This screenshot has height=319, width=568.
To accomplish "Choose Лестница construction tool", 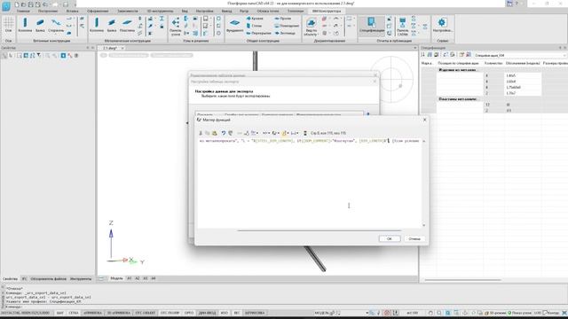I will click(285, 33).
